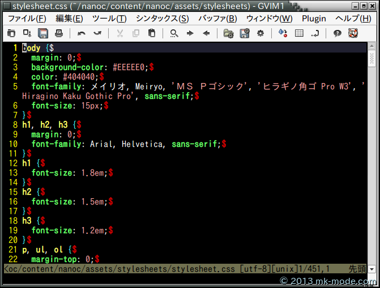Open the Plugin menu
The height and width of the screenshot is (288, 380).
[x=314, y=18]
